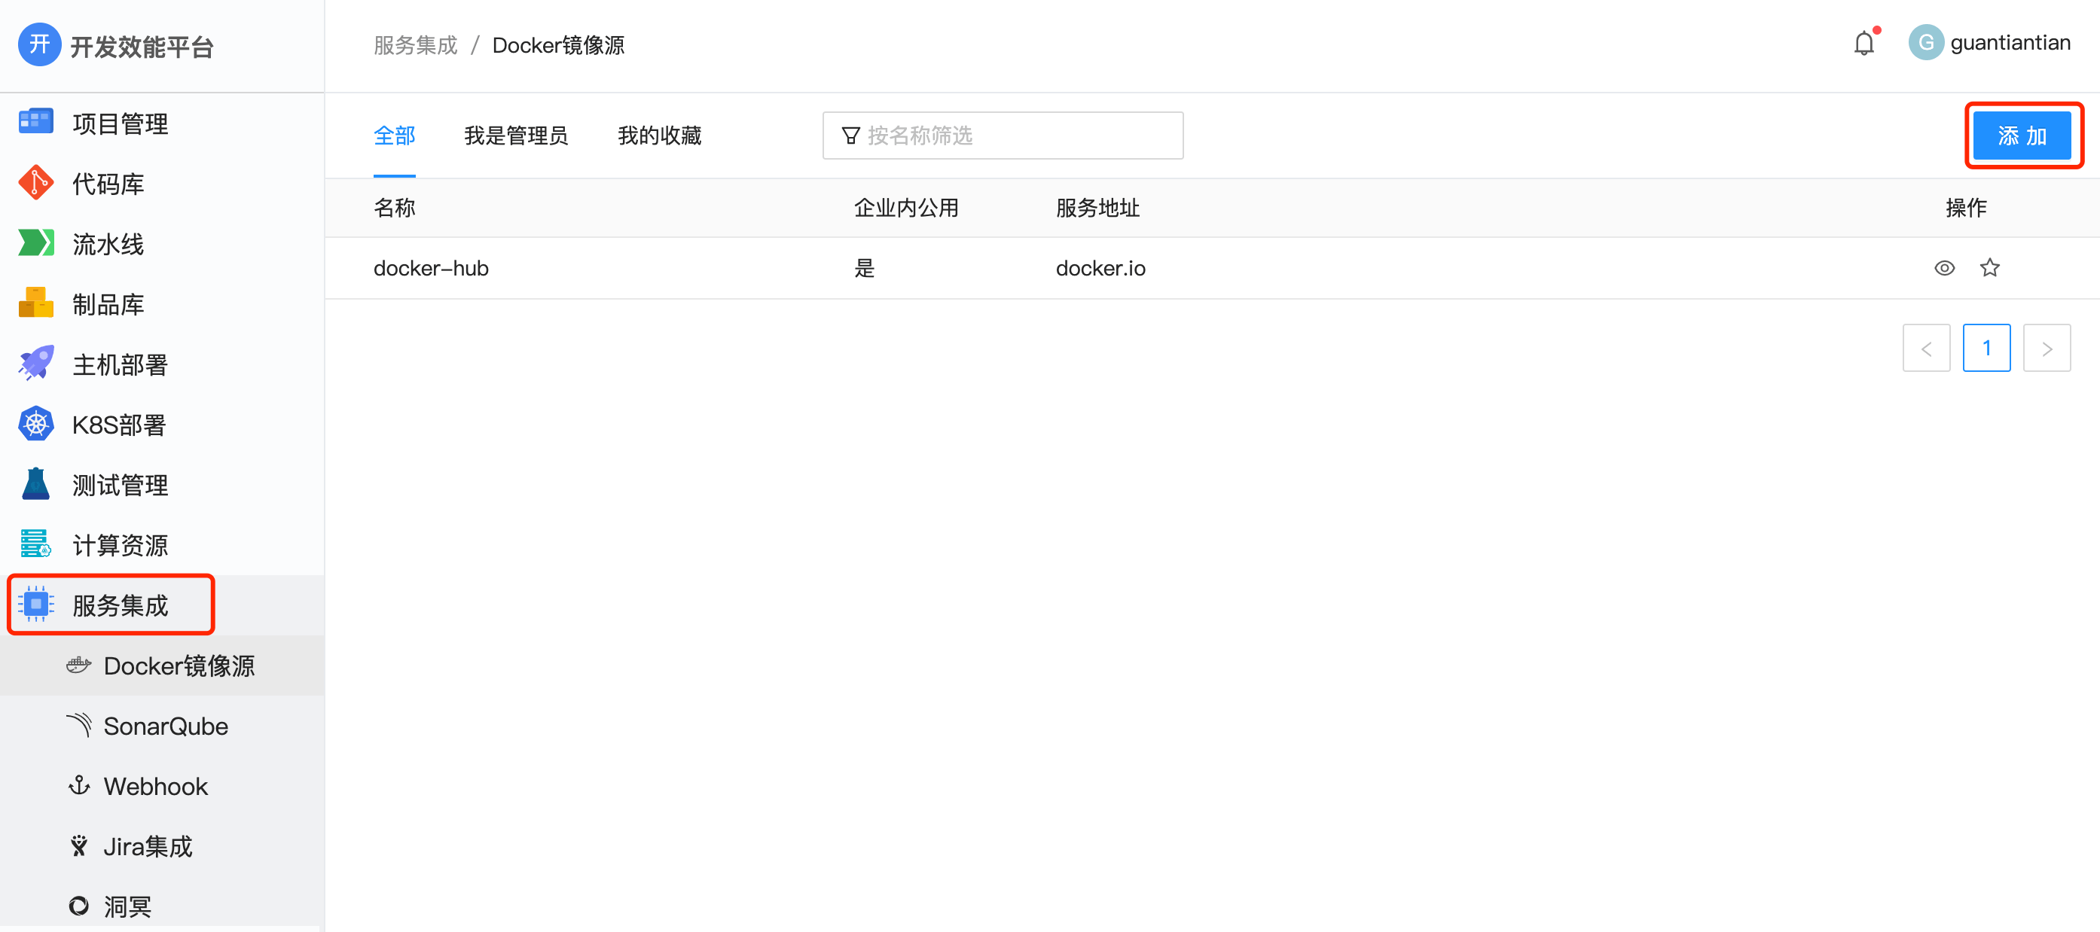Open the 服务集成 breadcrumb link
Screen dimensions: 2100x932
(415, 45)
